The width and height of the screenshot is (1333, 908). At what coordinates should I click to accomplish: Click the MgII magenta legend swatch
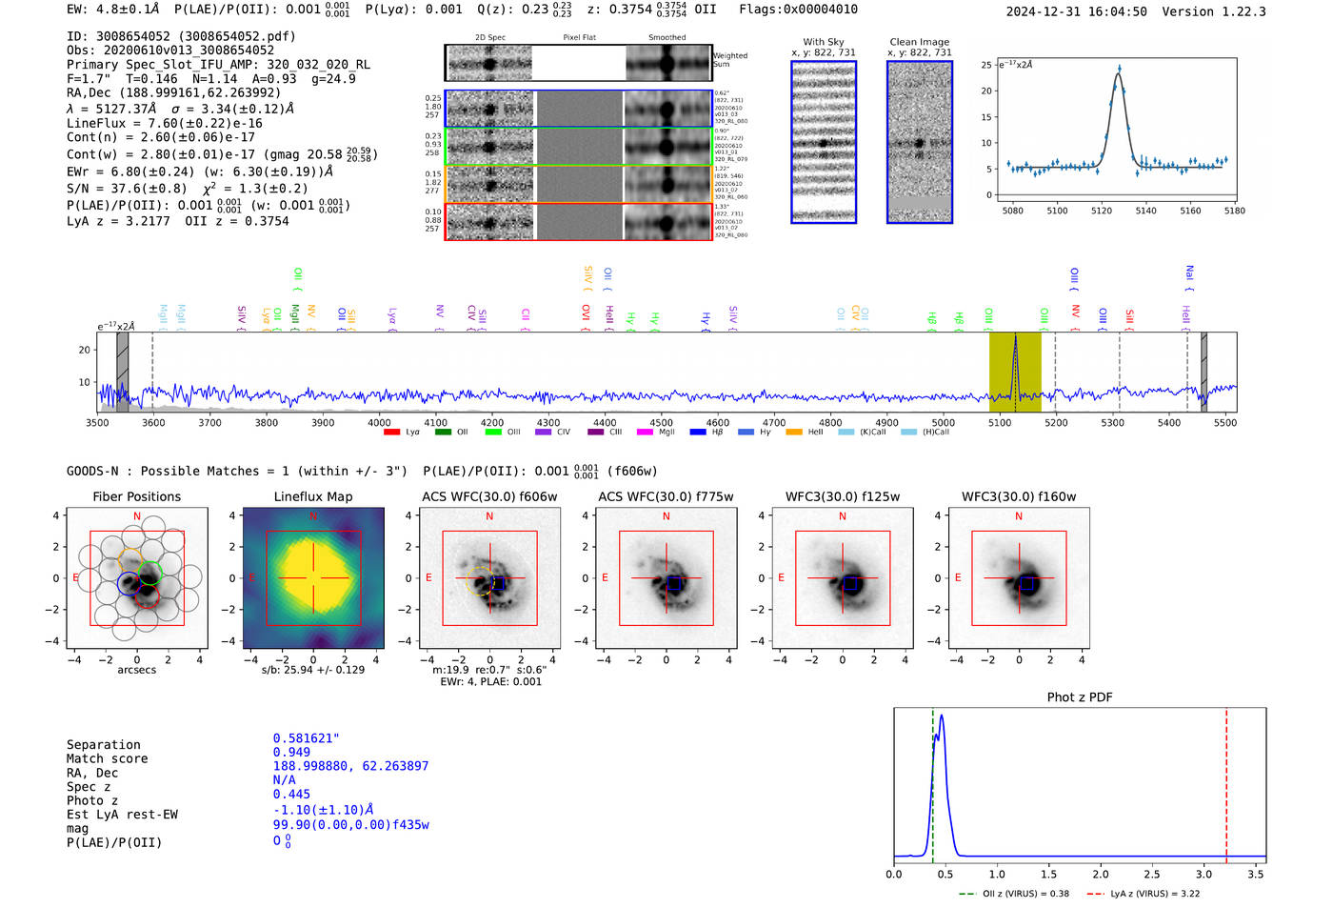(645, 433)
